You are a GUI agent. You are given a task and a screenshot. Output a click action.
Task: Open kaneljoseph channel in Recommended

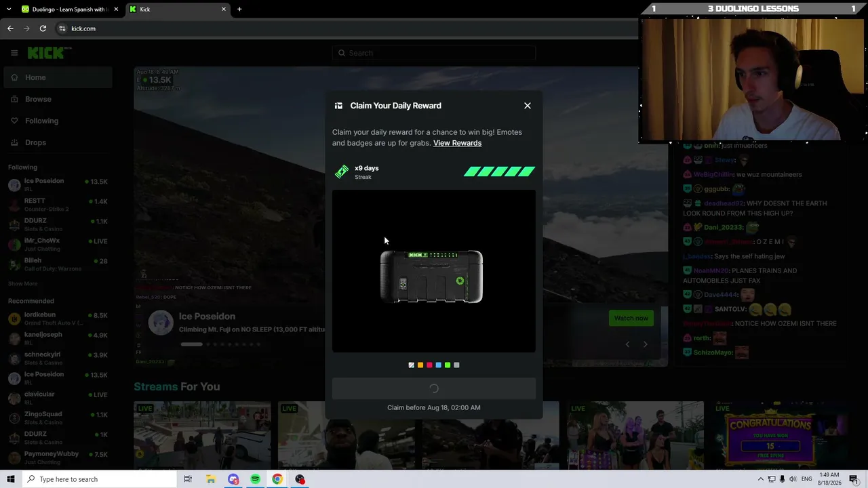(57, 338)
